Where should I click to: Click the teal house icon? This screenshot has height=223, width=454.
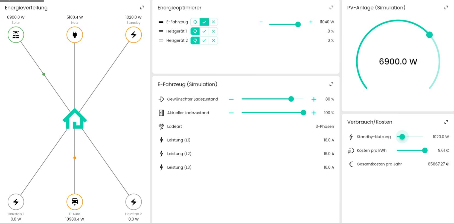(x=75, y=119)
